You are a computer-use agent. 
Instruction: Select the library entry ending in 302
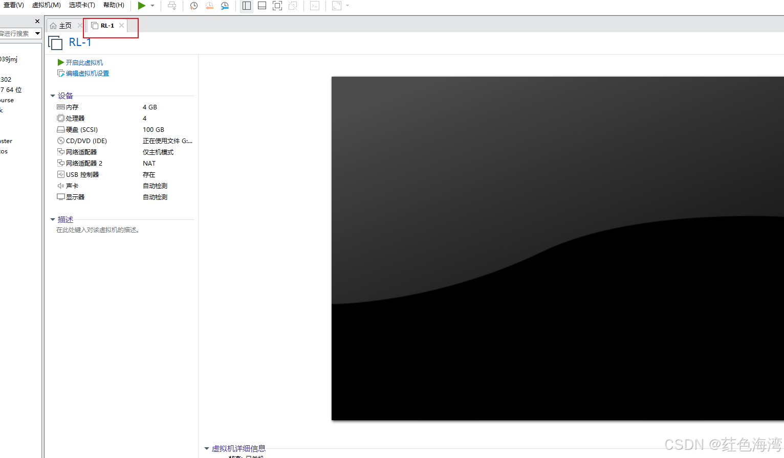(6, 80)
